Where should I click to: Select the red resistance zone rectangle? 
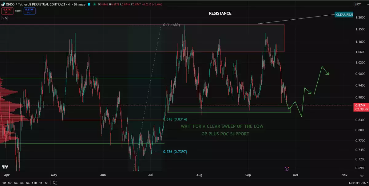point(142,38)
